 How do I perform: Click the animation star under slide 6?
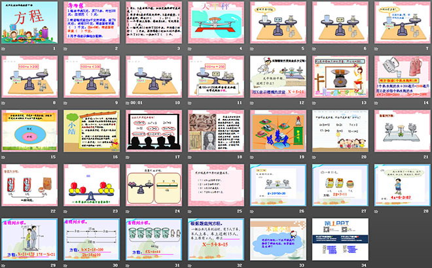pos(314,49)
